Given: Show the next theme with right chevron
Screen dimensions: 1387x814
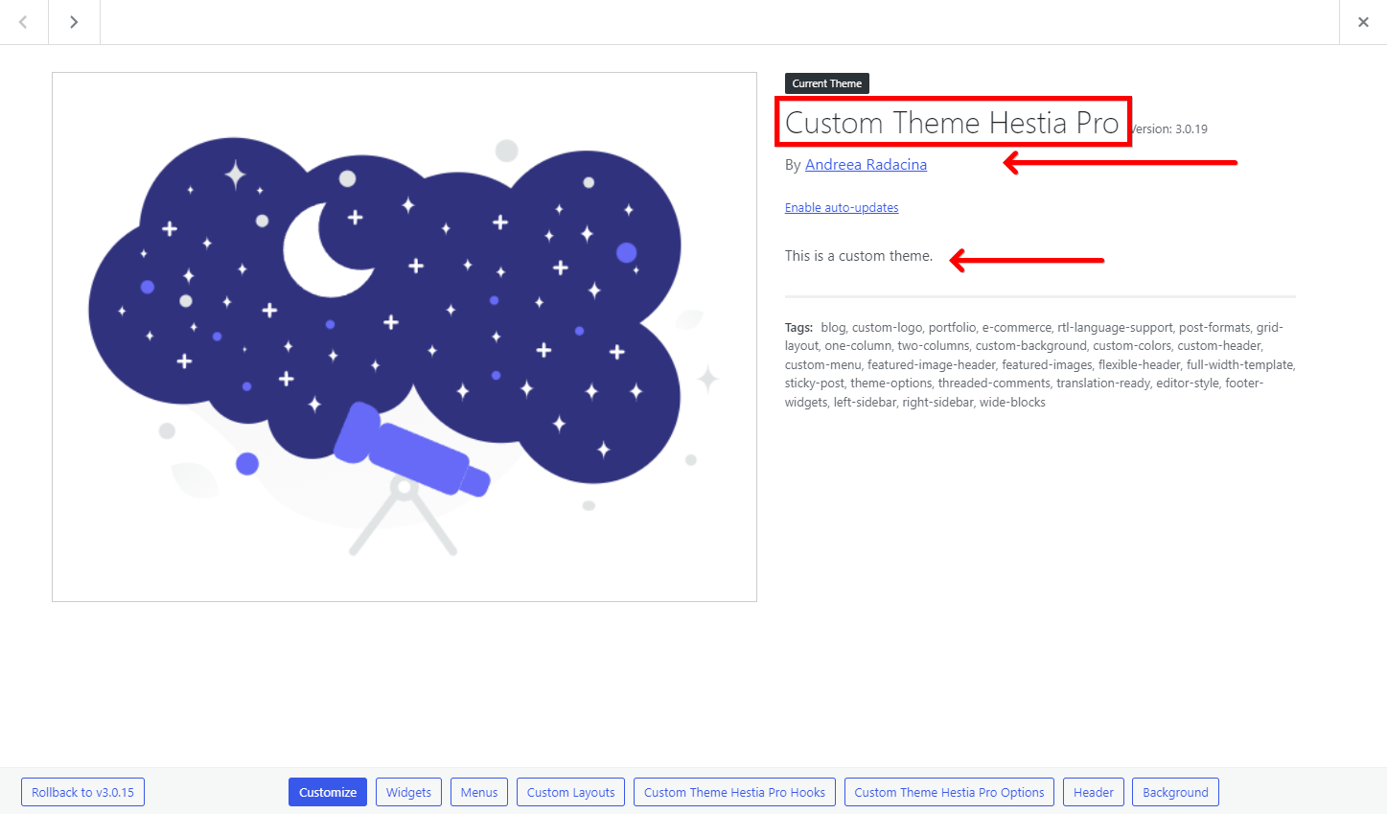Looking at the screenshot, I should [74, 22].
